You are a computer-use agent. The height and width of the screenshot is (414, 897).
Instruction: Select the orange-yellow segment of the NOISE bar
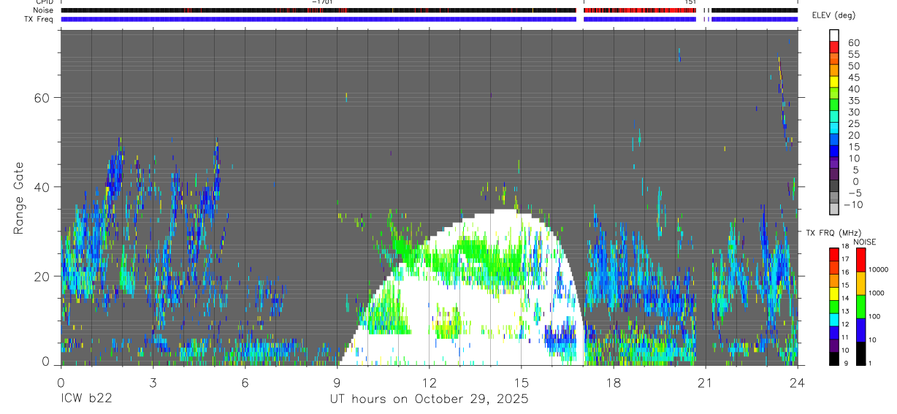861,283
